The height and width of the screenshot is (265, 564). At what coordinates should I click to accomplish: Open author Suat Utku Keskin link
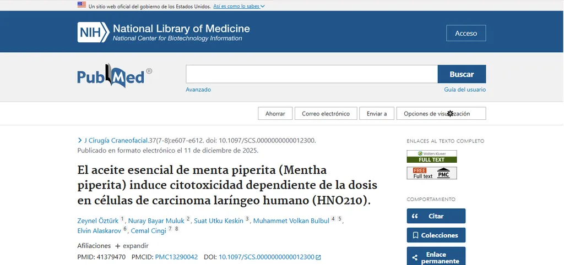[x=219, y=220]
